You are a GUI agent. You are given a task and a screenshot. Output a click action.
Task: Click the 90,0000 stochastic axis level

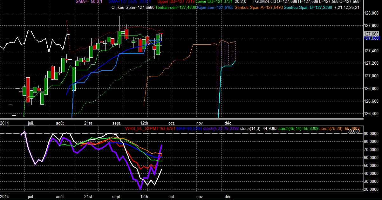click(372, 134)
